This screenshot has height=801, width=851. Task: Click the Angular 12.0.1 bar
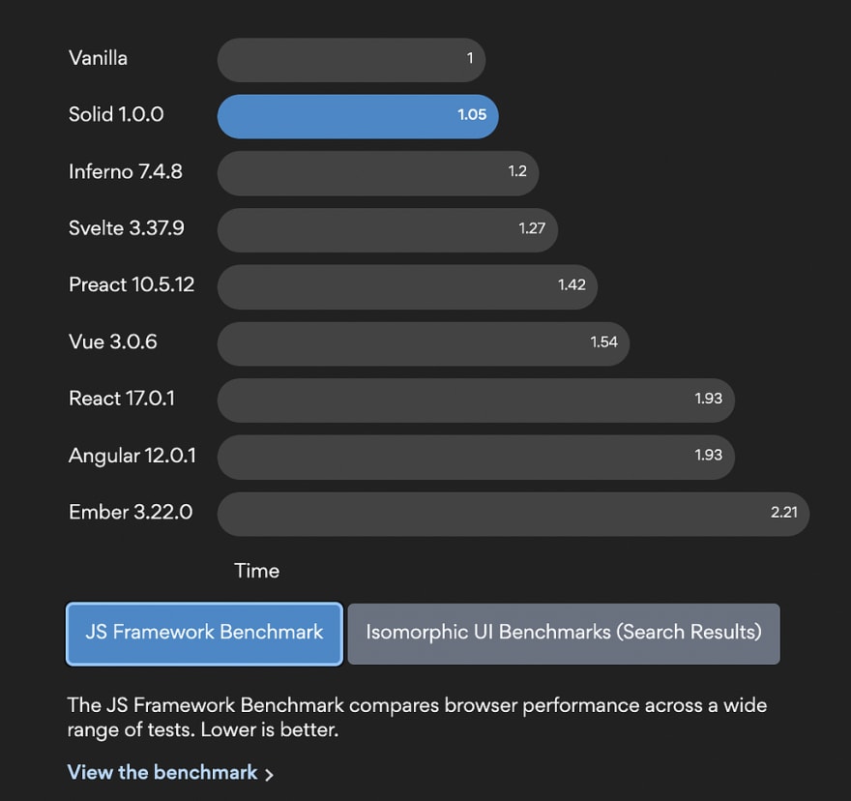click(x=476, y=458)
